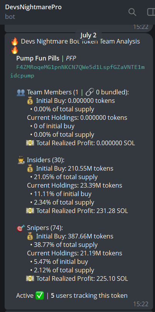Select the bold Pump Fun Pills token name
Viewport: 155px width, 312px height.
pyautogui.click(x=38, y=58)
